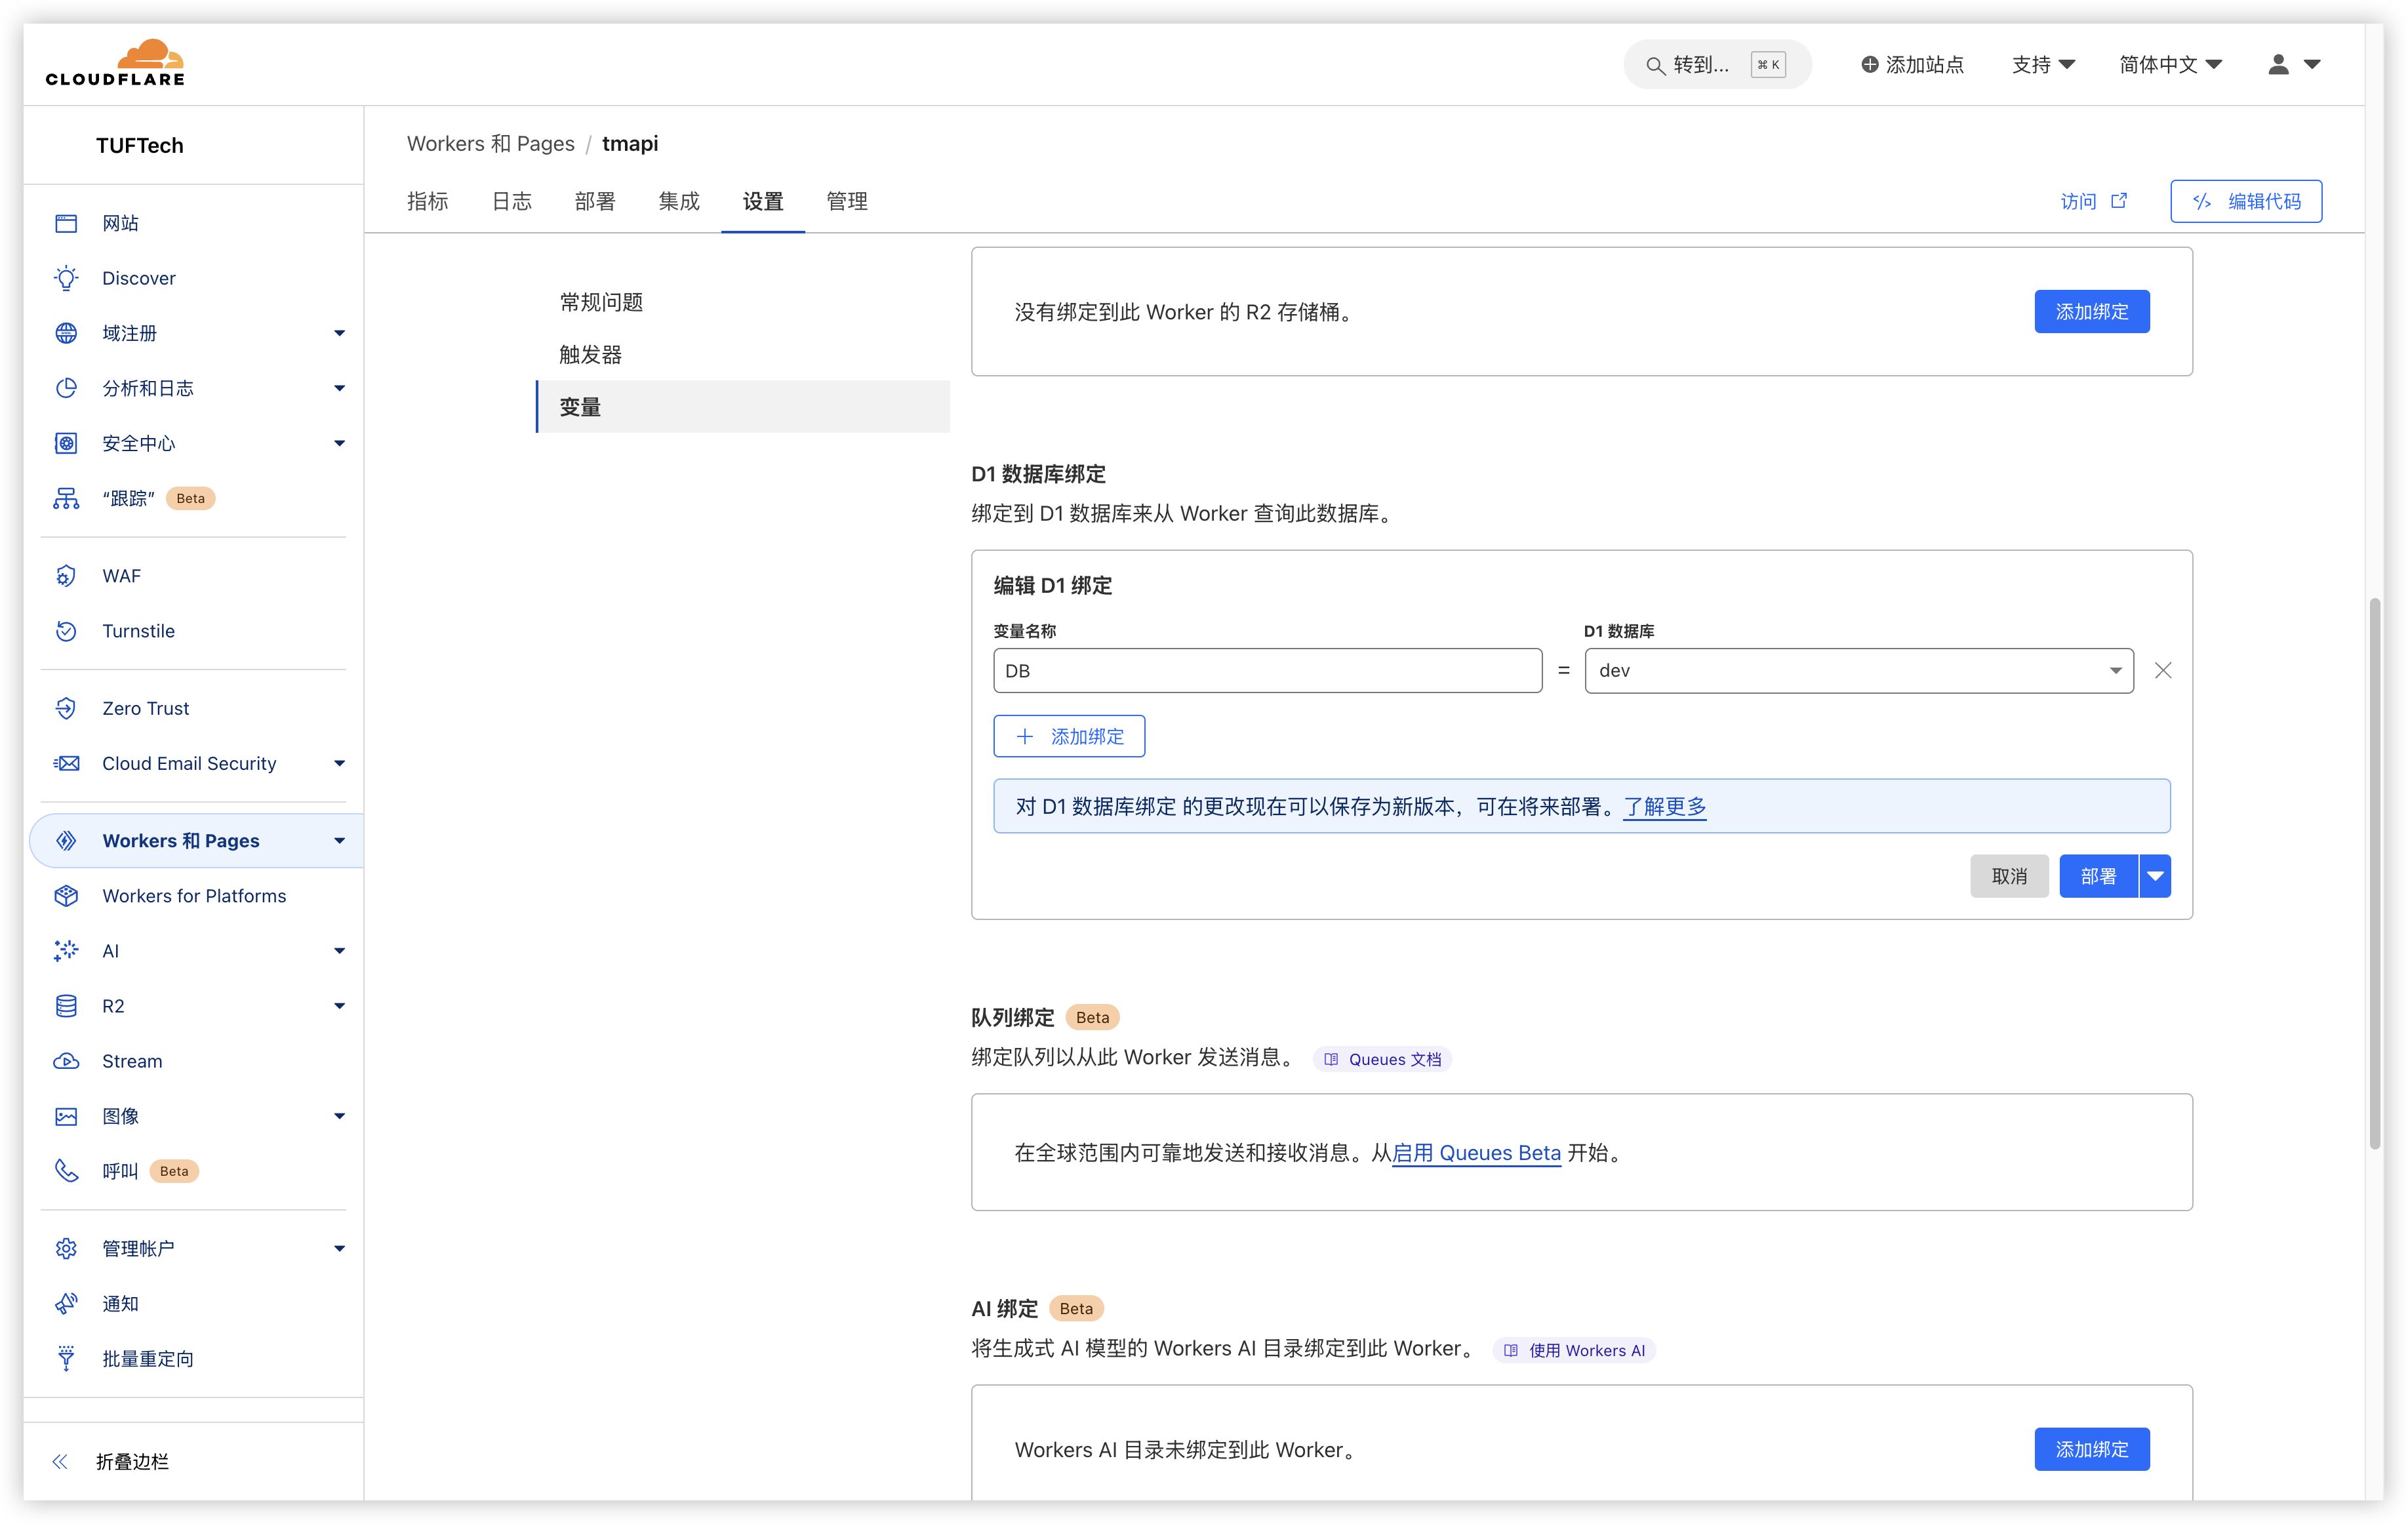The height and width of the screenshot is (1524, 2408).
Task: Open Turnstile settings
Action: click(138, 630)
